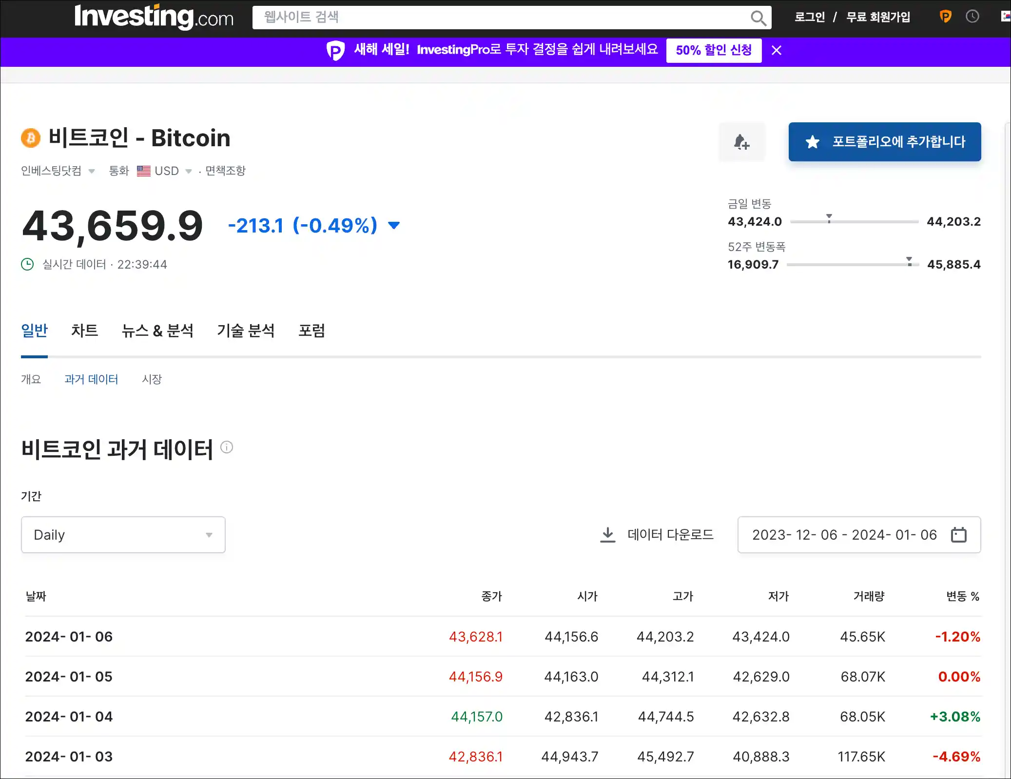
Task: Click 포트폴리오에 추가합니다 button
Action: point(885,142)
